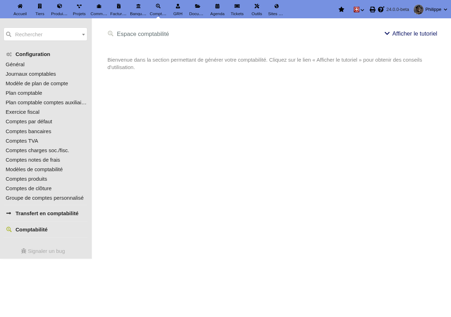Open Modèle de plan de compte

coord(37,83)
